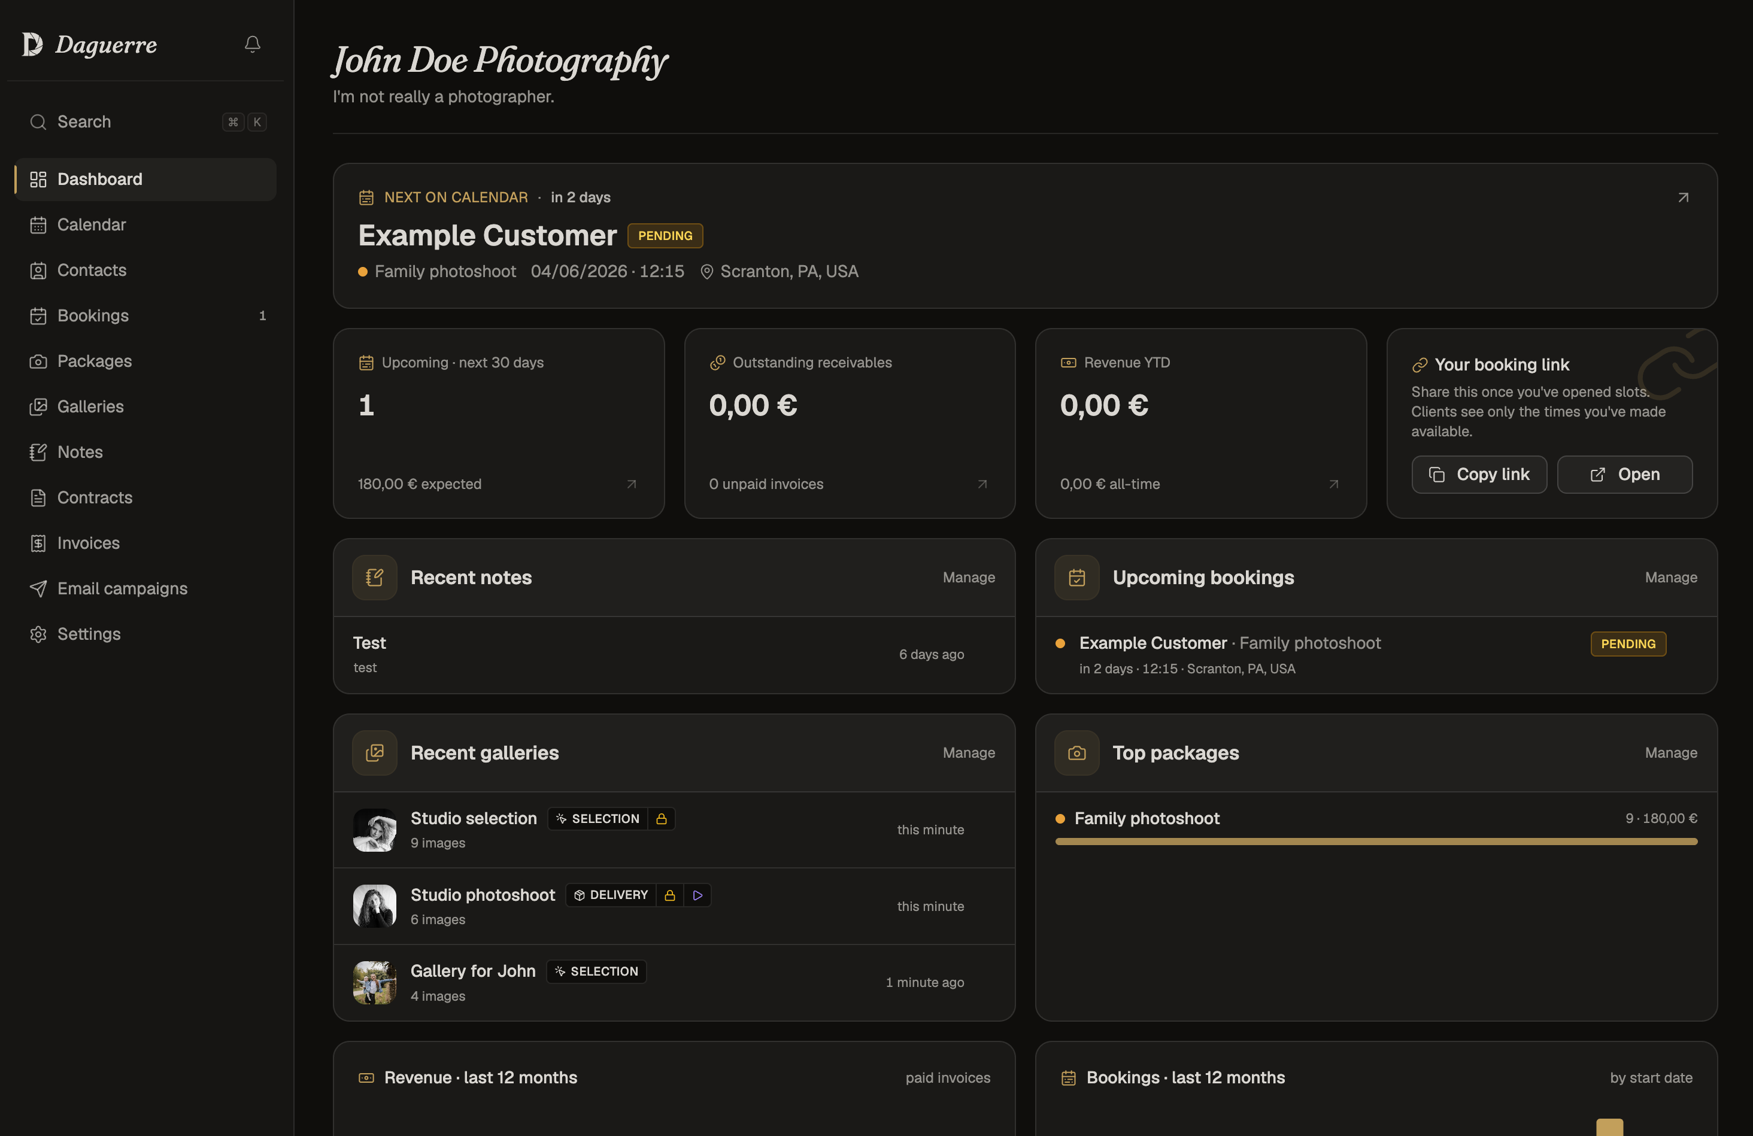Open Example Customer booking in Upcoming bookings
The image size is (1753, 1136).
click(x=1376, y=655)
